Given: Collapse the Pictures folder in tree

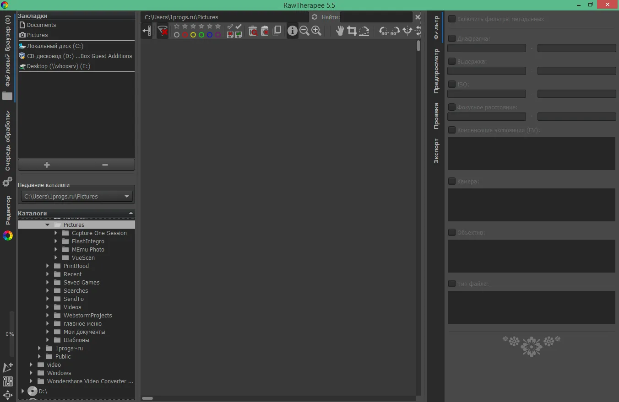Looking at the screenshot, I should [x=48, y=225].
